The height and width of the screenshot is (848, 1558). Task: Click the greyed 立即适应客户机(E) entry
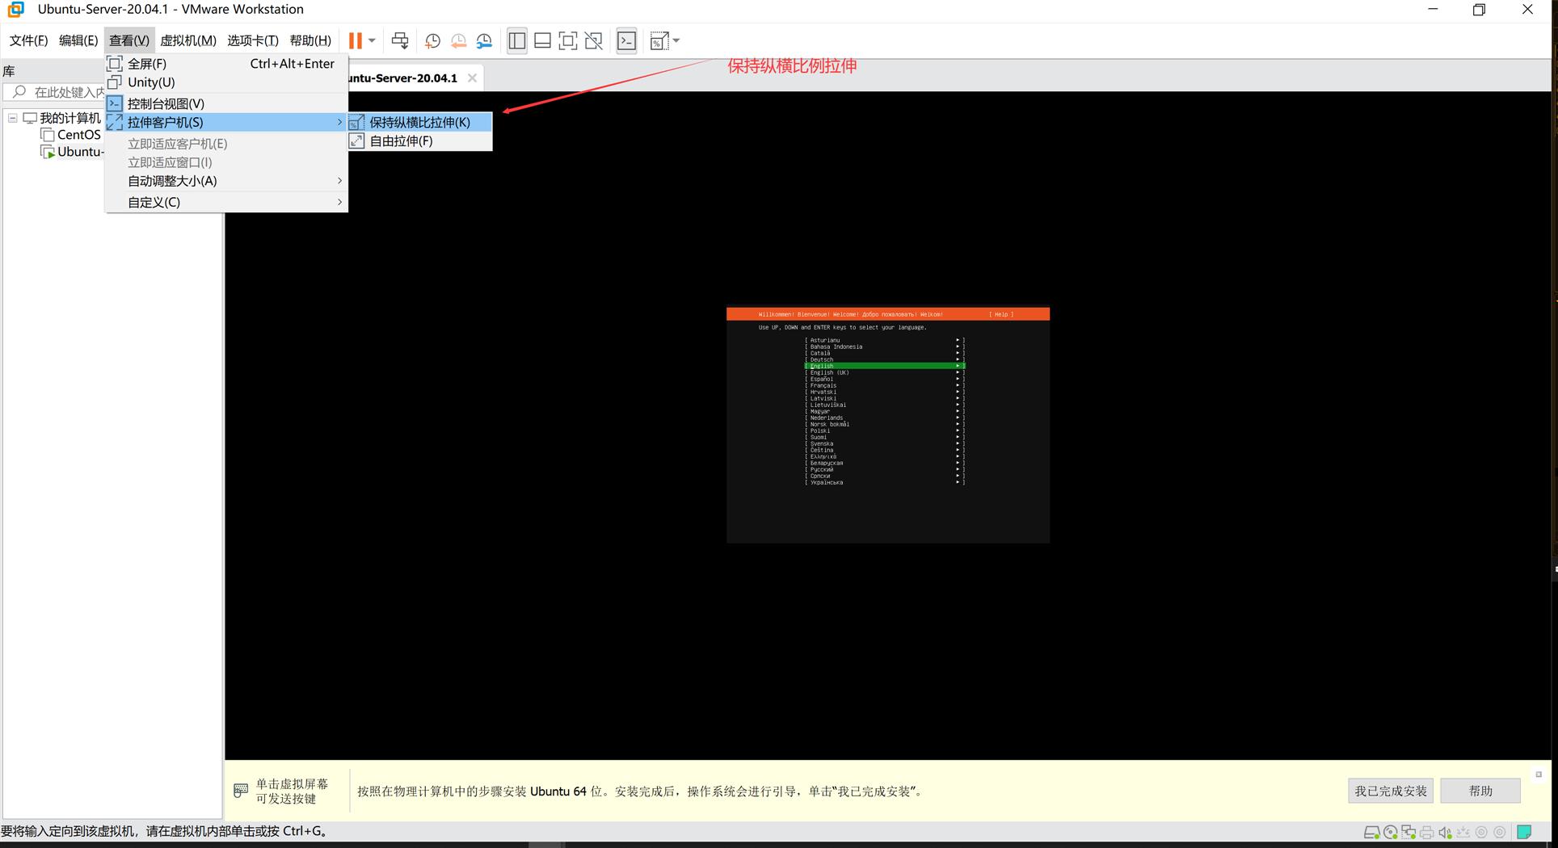[x=226, y=143]
